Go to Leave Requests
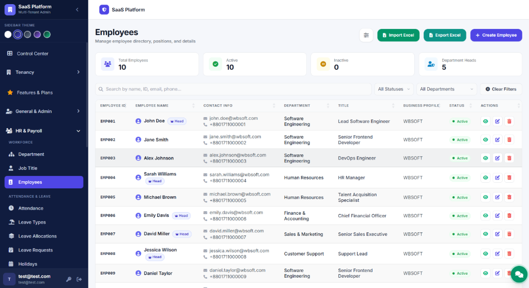Viewport: 529px width, 288px height. coord(44,250)
